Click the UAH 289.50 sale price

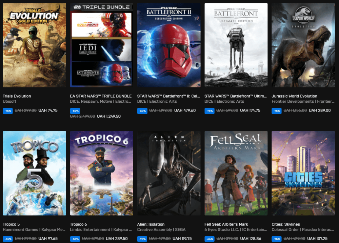117,239
